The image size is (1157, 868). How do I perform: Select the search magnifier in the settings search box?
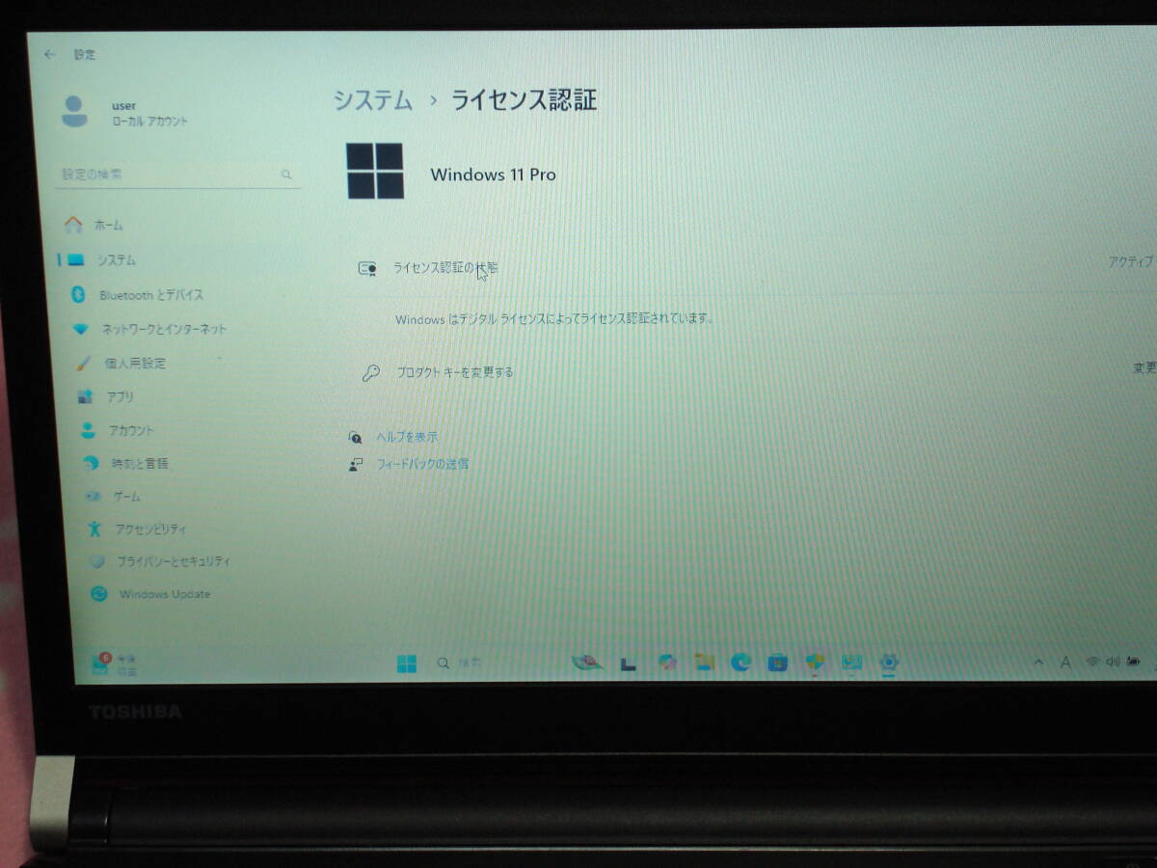286,176
